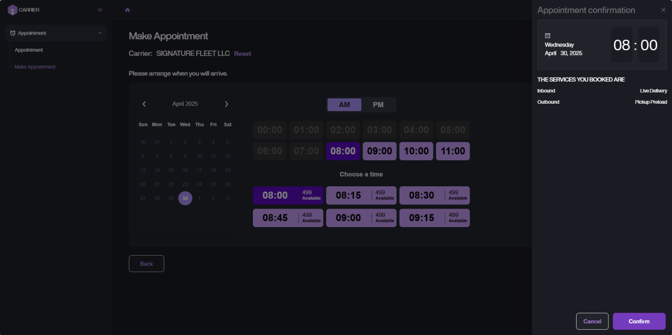Select the 09:00 hour block

pyautogui.click(x=379, y=151)
